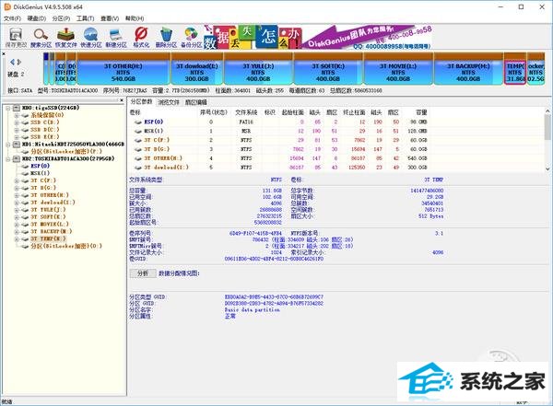
Task: Go to the next disk arrow
Action: pyautogui.click(x=19, y=62)
